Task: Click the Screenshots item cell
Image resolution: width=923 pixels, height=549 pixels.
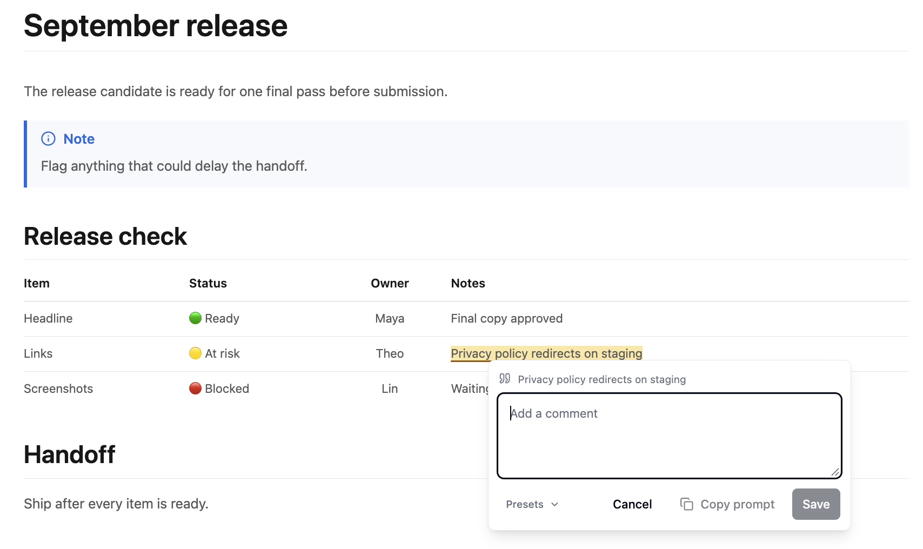Action: (58, 389)
